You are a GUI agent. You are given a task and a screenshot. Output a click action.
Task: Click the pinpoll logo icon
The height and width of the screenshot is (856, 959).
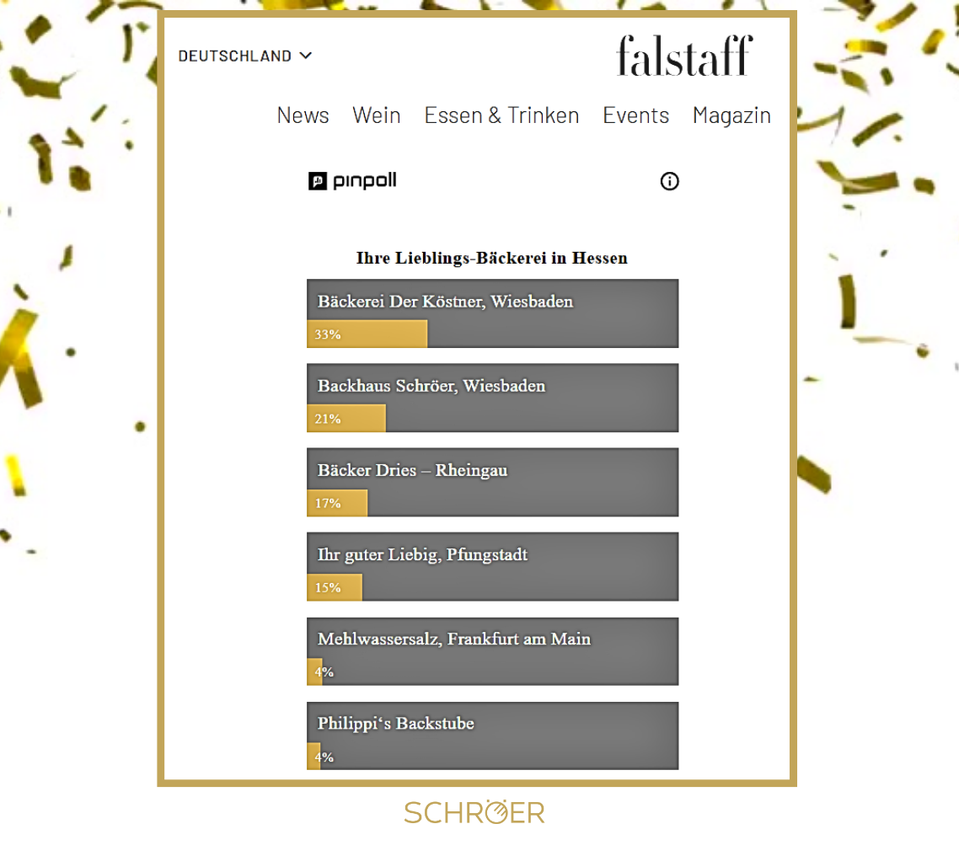click(352, 181)
